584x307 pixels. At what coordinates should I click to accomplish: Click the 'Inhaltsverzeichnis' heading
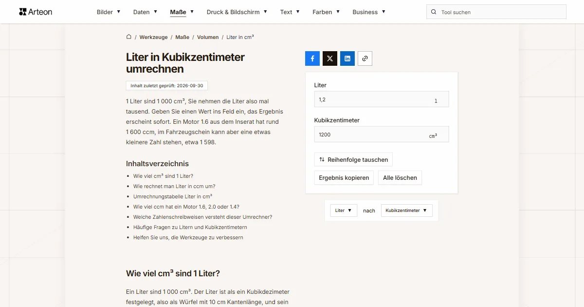coord(157,164)
